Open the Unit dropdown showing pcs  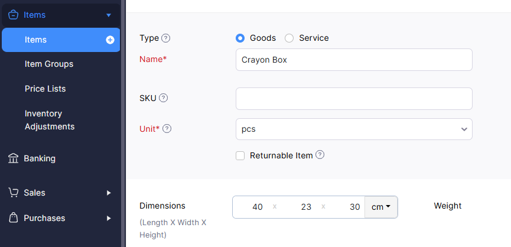[353, 129]
